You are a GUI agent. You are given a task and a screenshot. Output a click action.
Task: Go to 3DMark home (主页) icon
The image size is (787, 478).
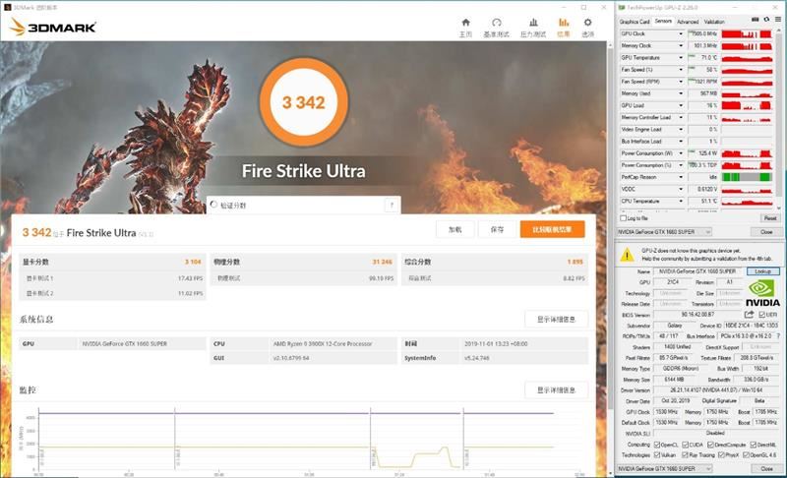point(465,23)
